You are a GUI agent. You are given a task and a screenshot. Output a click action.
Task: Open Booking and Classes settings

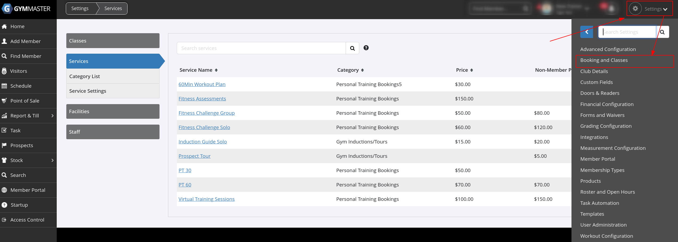pyautogui.click(x=604, y=60)
